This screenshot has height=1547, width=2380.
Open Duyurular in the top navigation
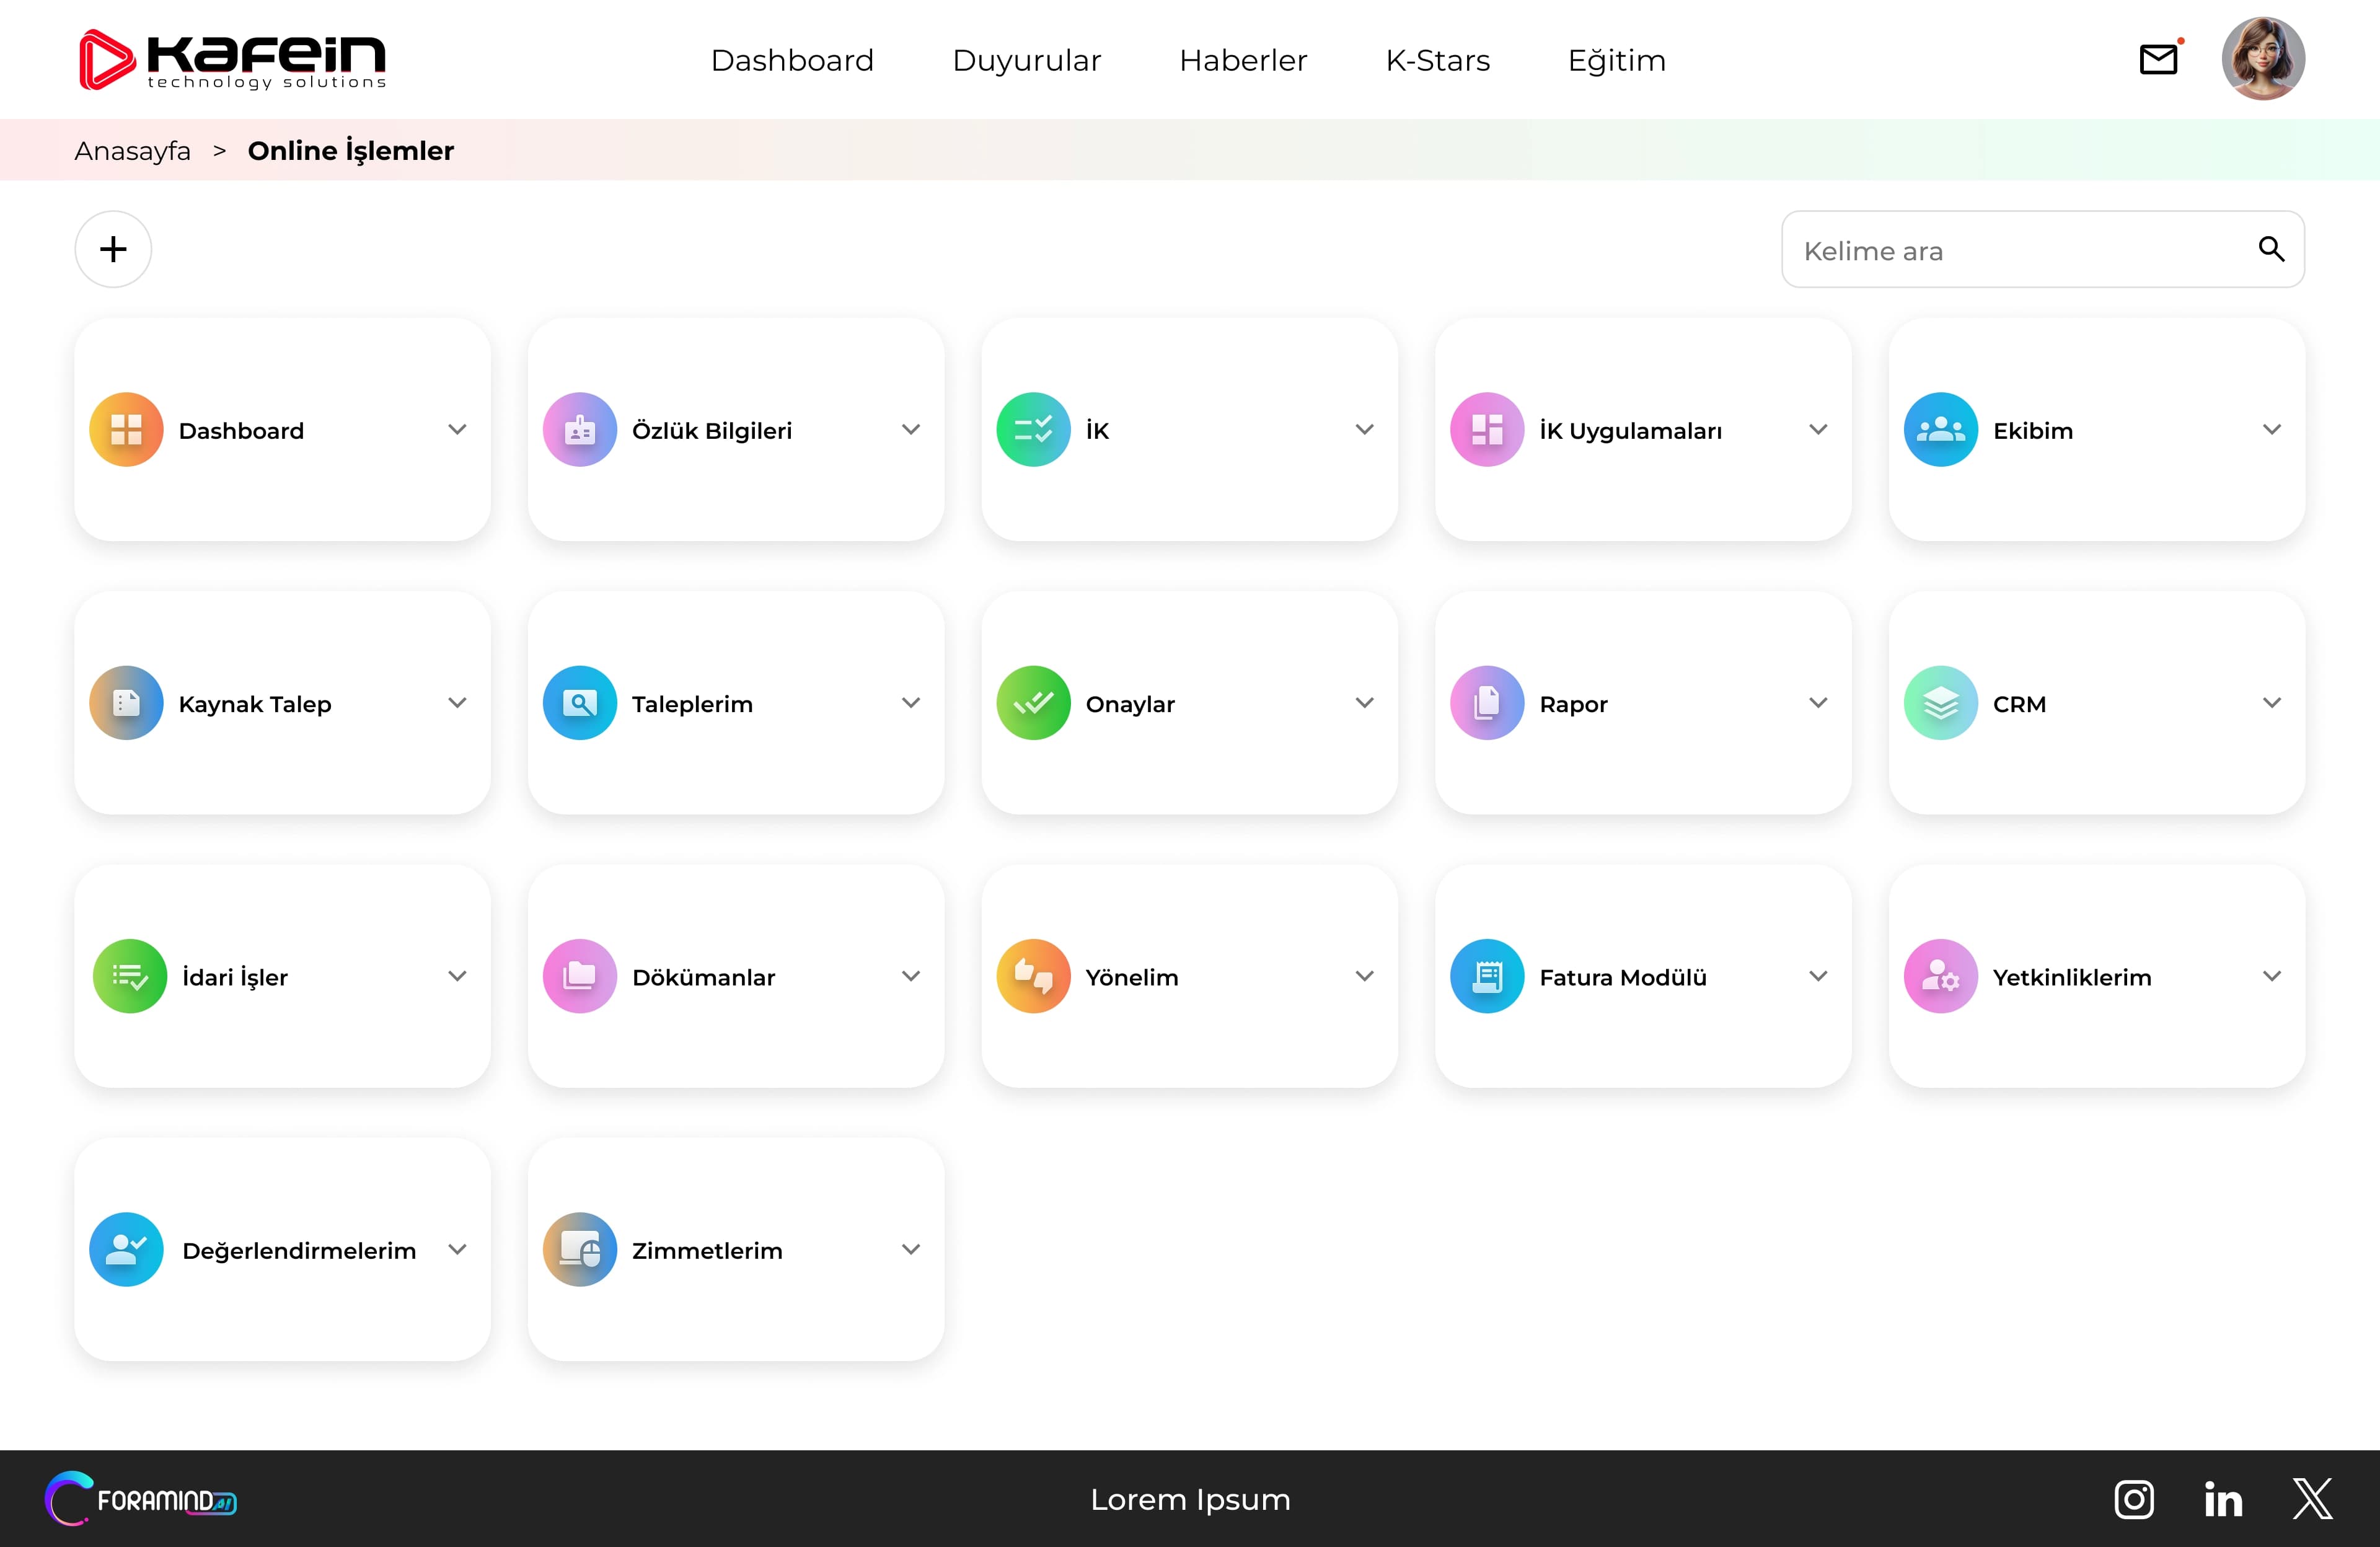(x=1026, y=61)
